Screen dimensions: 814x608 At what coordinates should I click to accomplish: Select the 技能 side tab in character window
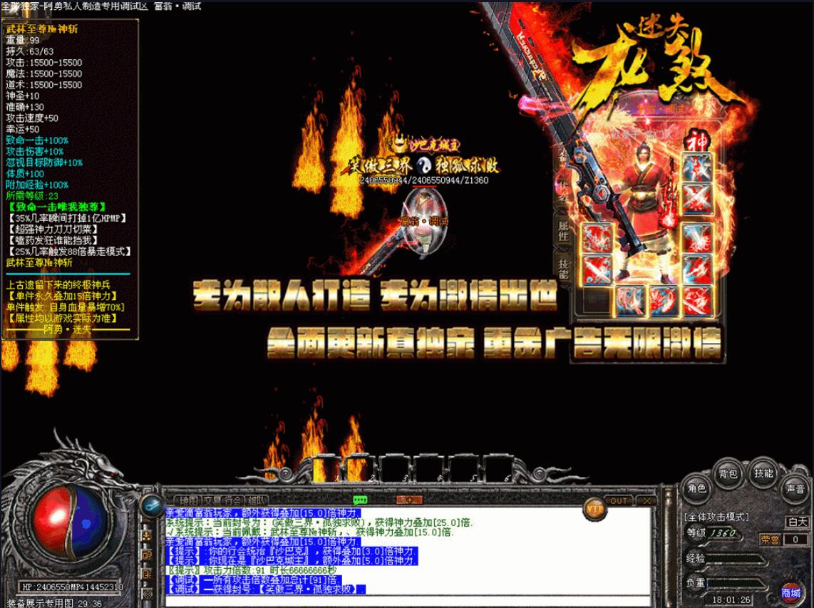[x=562, y=269]
